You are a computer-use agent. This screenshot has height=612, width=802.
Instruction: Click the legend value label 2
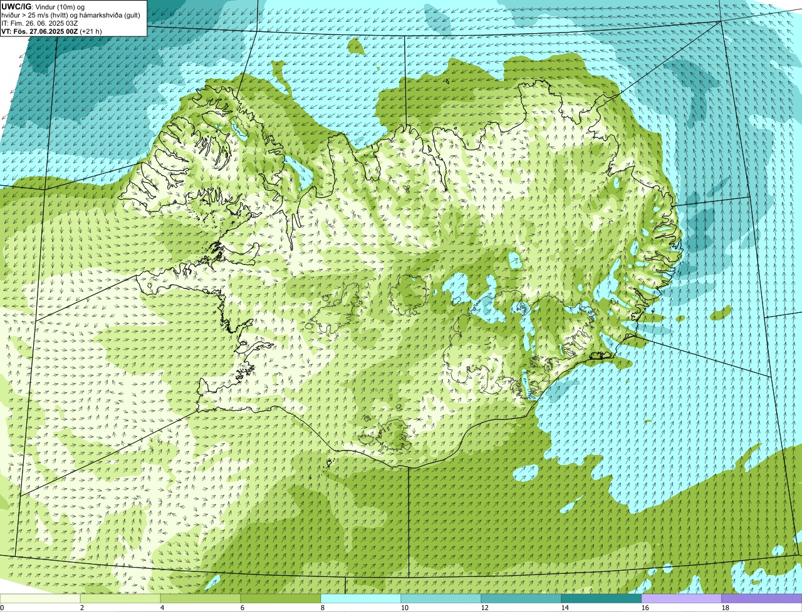pos(82,608)
